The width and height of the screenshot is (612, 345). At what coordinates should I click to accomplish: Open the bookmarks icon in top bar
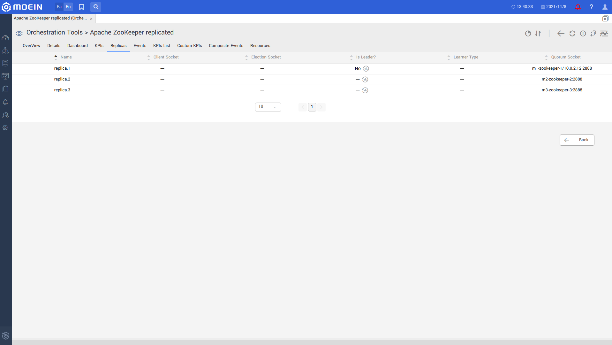pyautogui.click(x=82, y=7)
